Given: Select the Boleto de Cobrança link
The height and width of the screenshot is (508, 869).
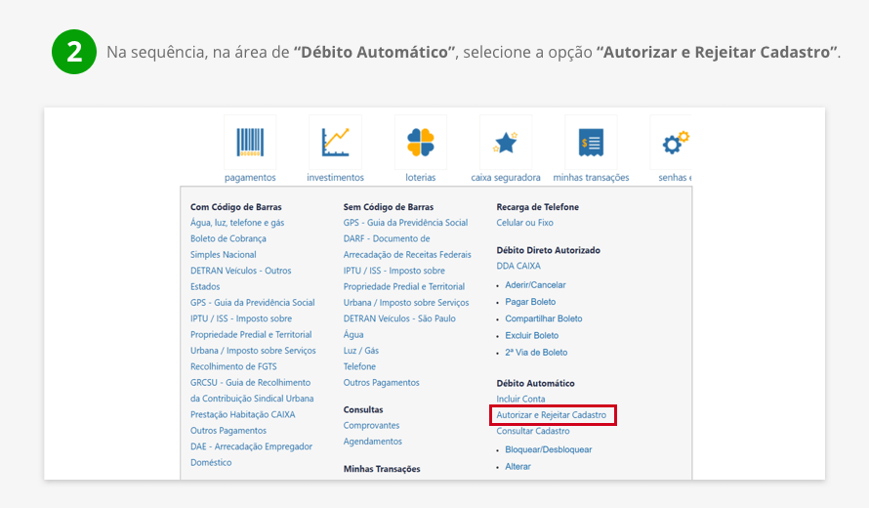Looking at the screenshot, I should coord(229,238).
